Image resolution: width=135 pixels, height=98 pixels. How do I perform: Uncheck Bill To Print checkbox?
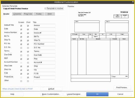pyautogui.click(x=28, y=37)
